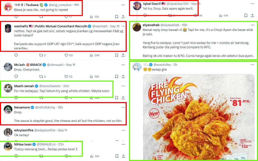The height and width of the screenshot is (161, 258).
Task: Like Mu'azh's tweet with 52 likes
Action: (x=66, y=76)
